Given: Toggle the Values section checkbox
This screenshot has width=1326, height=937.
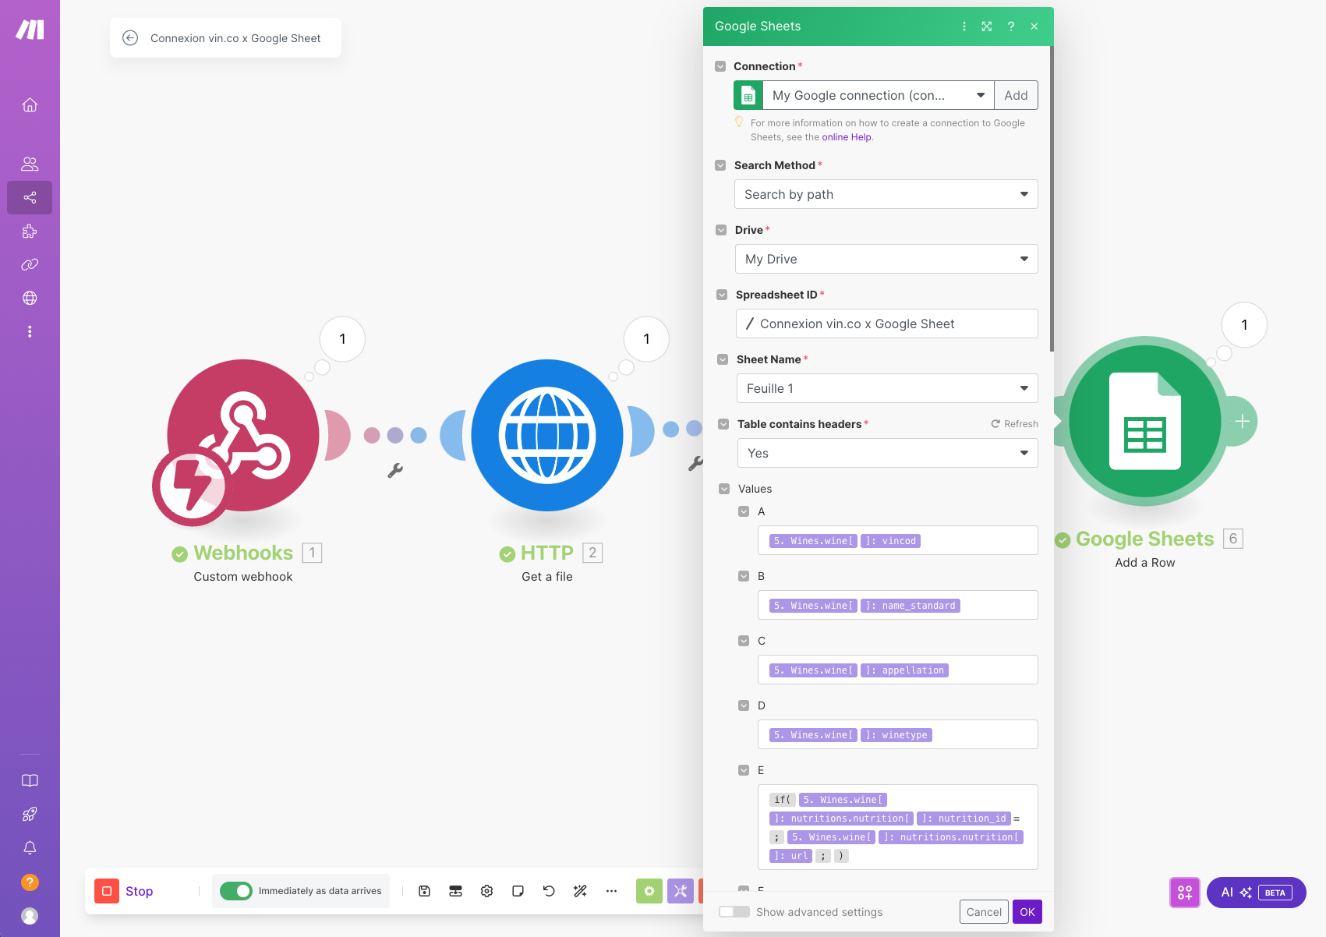Looking at the screenshot, I should pyautogui.click(x=724, y=489).
